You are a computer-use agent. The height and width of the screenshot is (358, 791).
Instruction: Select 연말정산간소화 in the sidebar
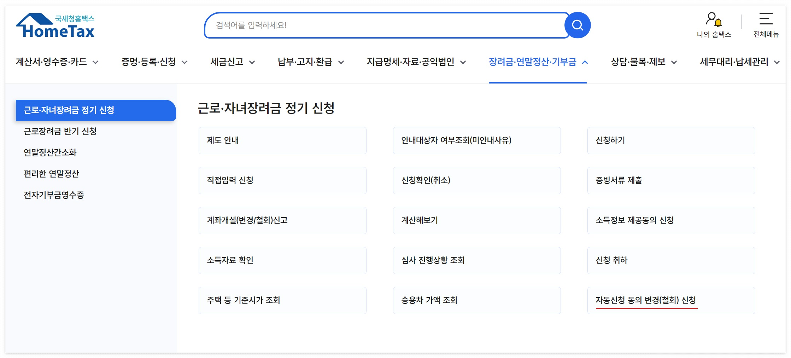(50, 152)
